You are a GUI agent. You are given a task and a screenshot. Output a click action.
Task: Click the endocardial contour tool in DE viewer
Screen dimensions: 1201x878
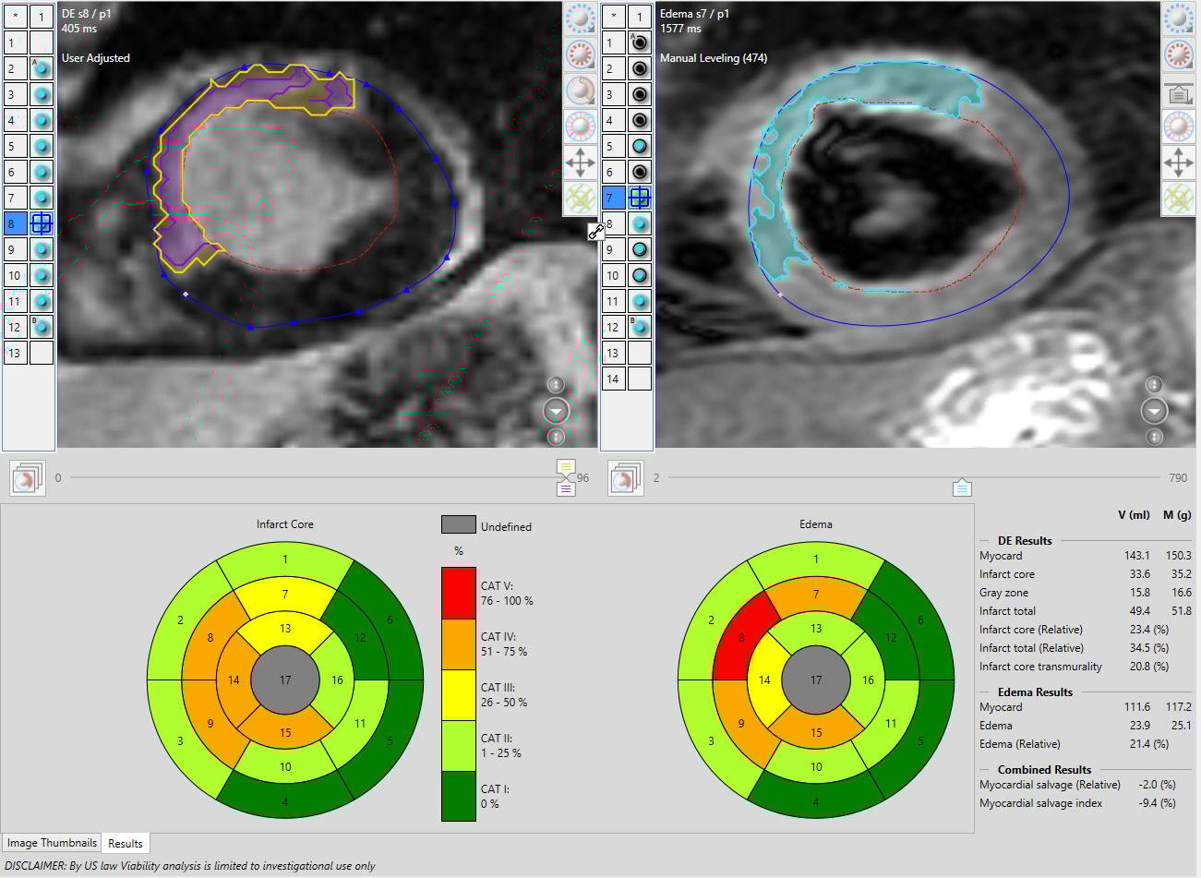[x=580, y=54]
